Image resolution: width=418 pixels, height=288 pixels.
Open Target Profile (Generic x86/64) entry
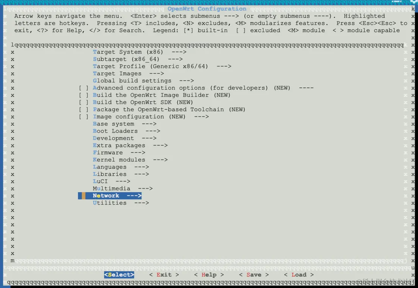(x=162, y=66)
